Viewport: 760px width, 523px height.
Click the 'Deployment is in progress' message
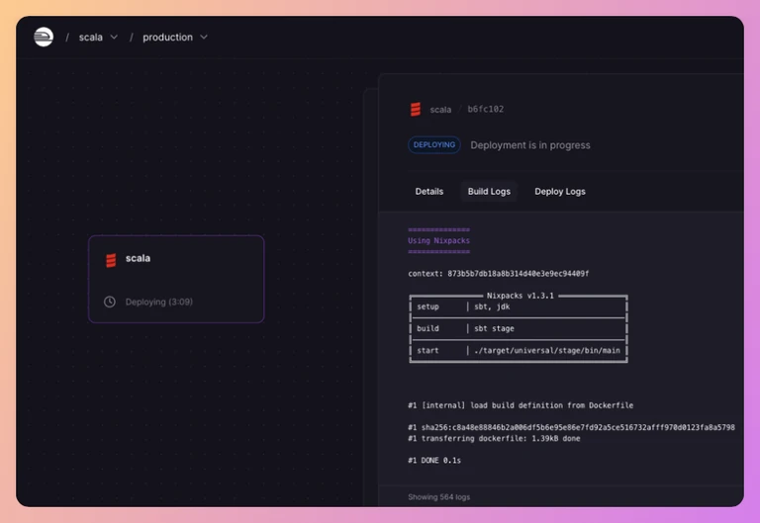(x=530, y=145)
